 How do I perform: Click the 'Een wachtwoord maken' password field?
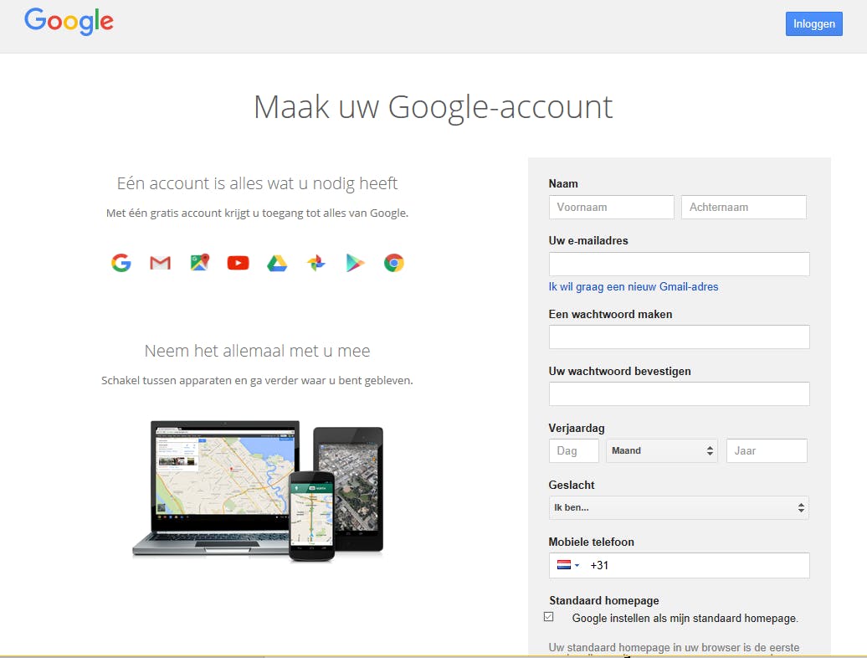679,337
